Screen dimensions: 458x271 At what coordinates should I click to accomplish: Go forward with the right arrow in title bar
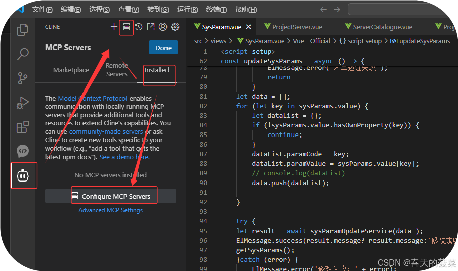337,9
